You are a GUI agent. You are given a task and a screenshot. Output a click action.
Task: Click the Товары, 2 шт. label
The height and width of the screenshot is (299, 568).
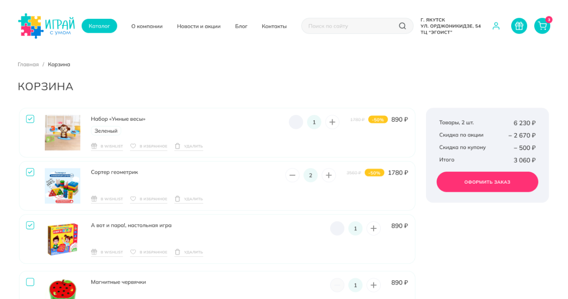(x=456, y=123)
